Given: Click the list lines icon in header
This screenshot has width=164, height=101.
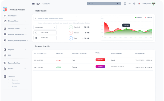Looking at the screenshot, I should tap(130, 4).
